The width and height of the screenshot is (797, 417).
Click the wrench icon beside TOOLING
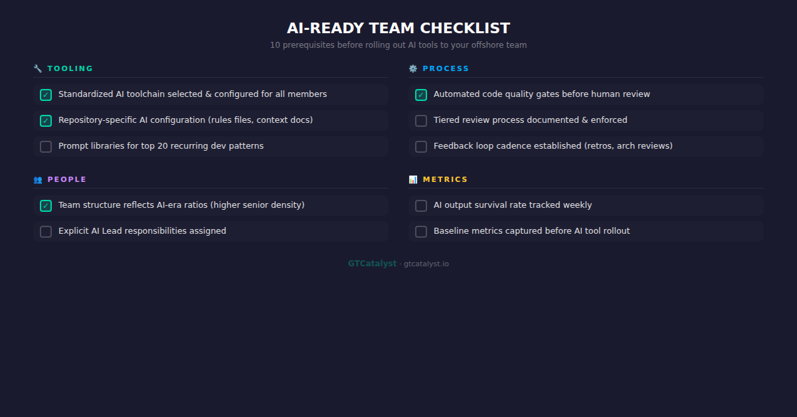(37, 68)
